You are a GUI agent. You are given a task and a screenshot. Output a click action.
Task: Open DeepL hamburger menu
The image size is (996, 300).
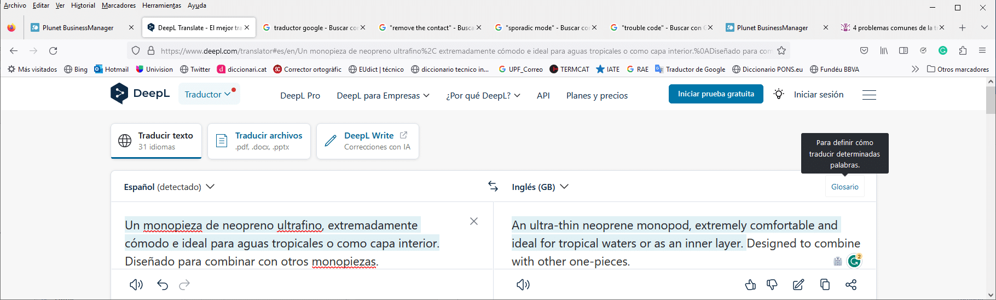tap(869, 95)
